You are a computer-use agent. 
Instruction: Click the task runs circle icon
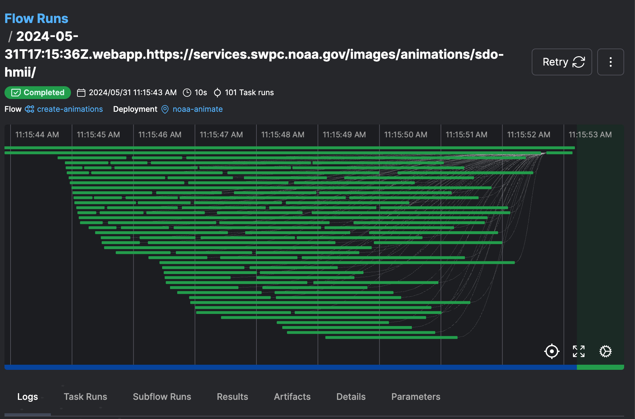click(217, 93)
